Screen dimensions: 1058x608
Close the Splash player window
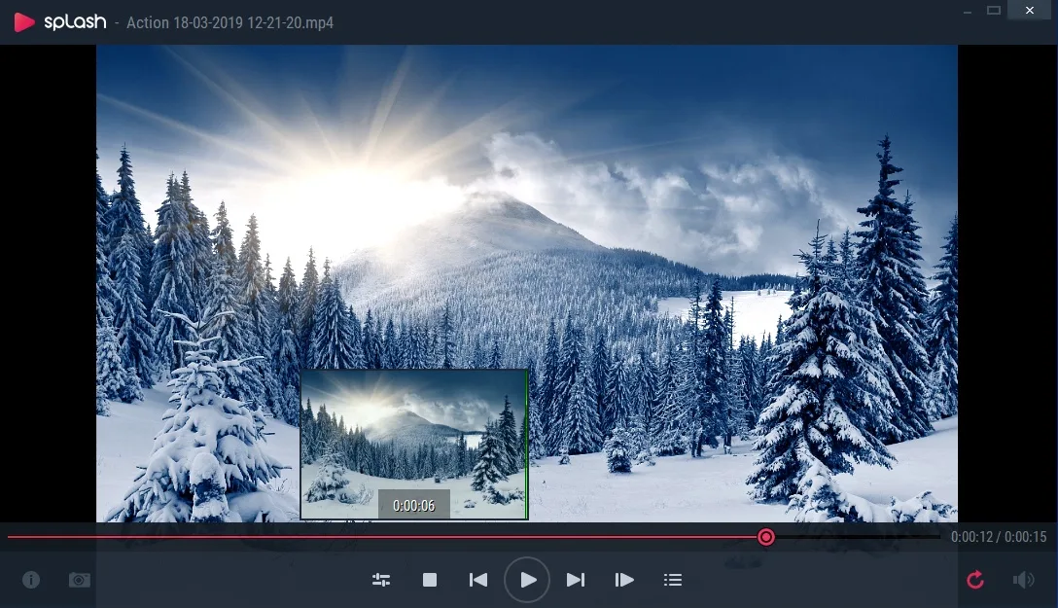pos(1030,10)
